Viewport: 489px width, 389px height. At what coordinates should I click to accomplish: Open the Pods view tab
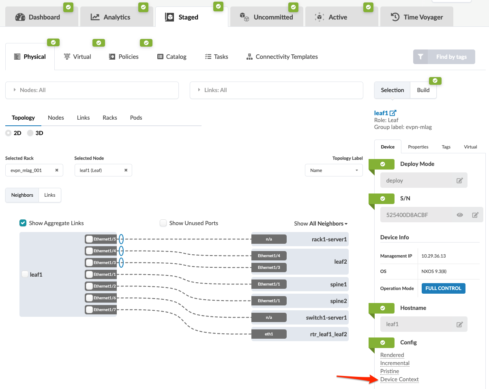[x=136, y=118]
